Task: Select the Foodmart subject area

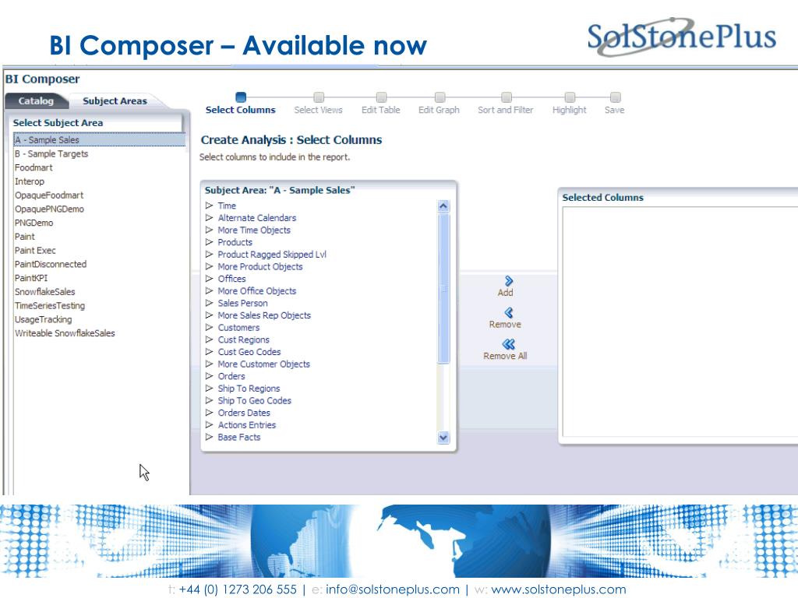Action: (x=34, y=167)
